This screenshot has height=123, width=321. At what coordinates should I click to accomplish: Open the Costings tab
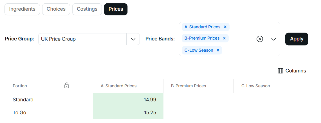87,9
